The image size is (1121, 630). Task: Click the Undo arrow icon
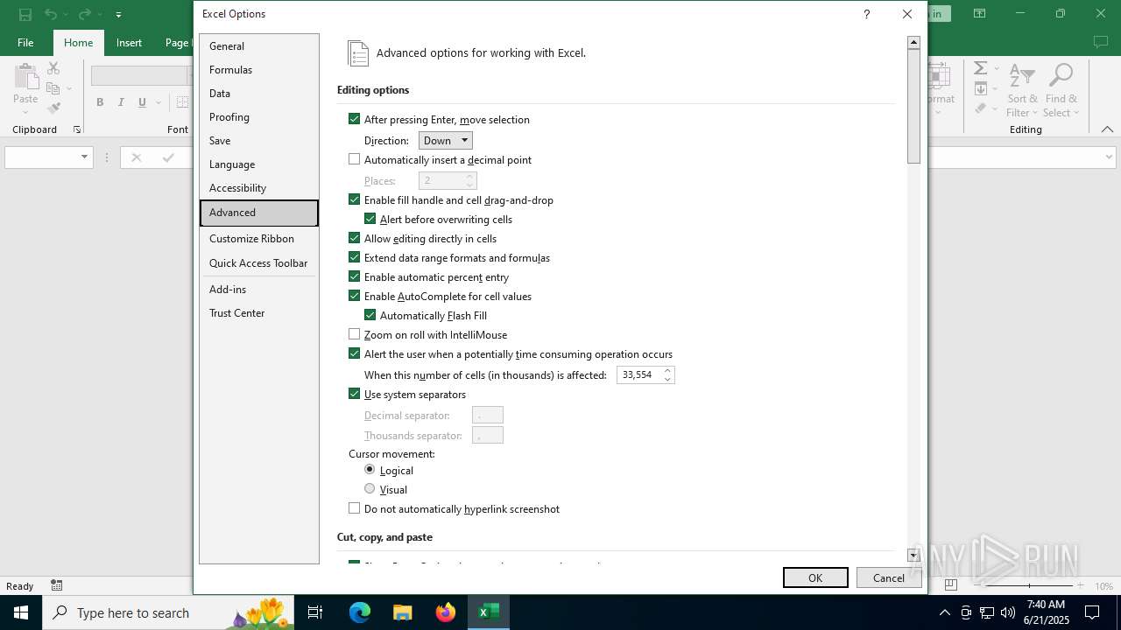pyautogui.click(x=51, y=14)
